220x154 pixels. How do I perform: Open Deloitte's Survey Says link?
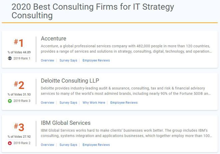click(68, 103)
